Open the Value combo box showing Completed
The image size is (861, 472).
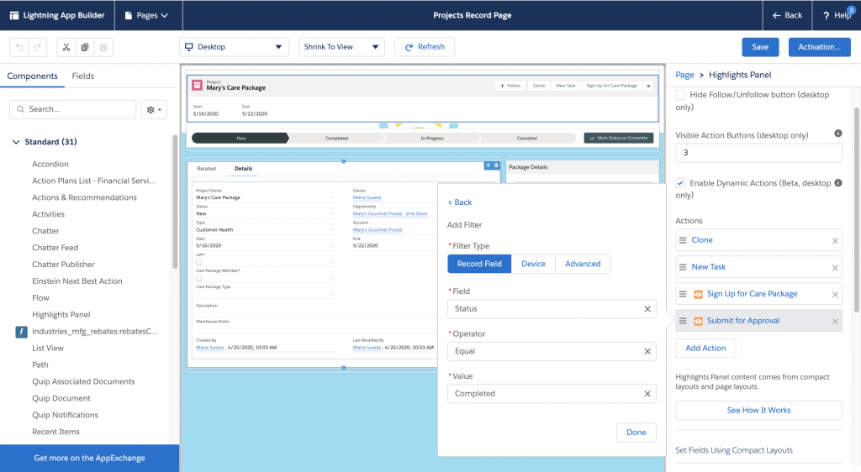coord(552,394)
